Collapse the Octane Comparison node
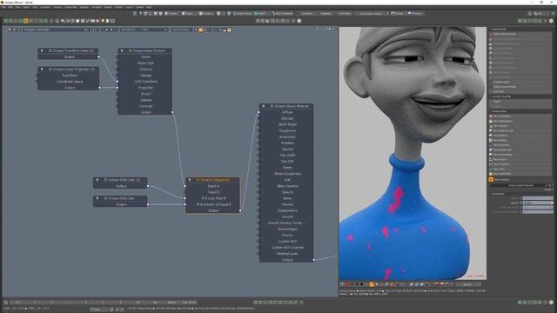The height and width of the screenshot is (313, 557). (190, 180)
